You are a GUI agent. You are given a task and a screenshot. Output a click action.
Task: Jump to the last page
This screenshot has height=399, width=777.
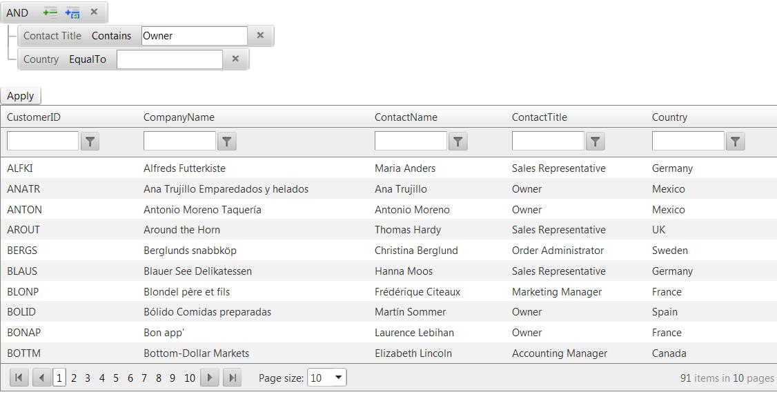pyautogui.click(x=233, y=378)
